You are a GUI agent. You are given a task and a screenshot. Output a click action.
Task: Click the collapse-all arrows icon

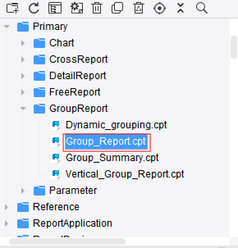point(181,8)
